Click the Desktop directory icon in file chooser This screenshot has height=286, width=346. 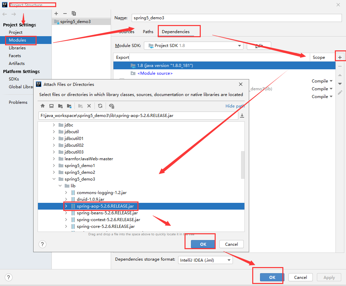tap(51, 106)
